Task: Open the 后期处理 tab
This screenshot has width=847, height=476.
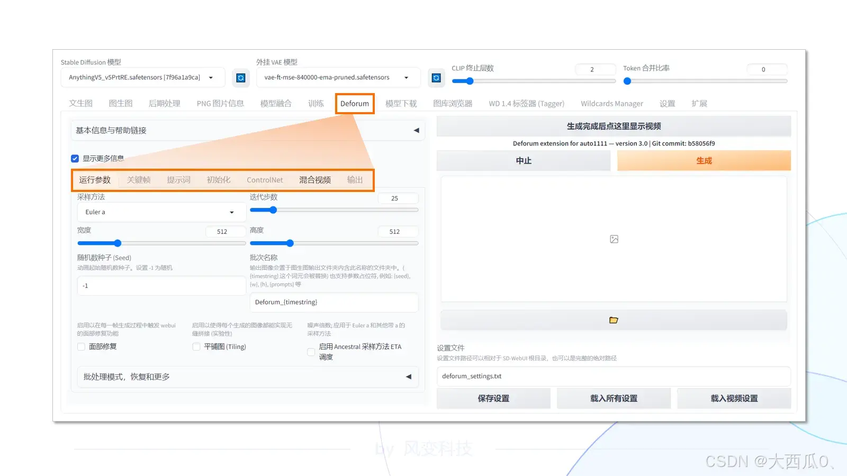Action: 165,104
